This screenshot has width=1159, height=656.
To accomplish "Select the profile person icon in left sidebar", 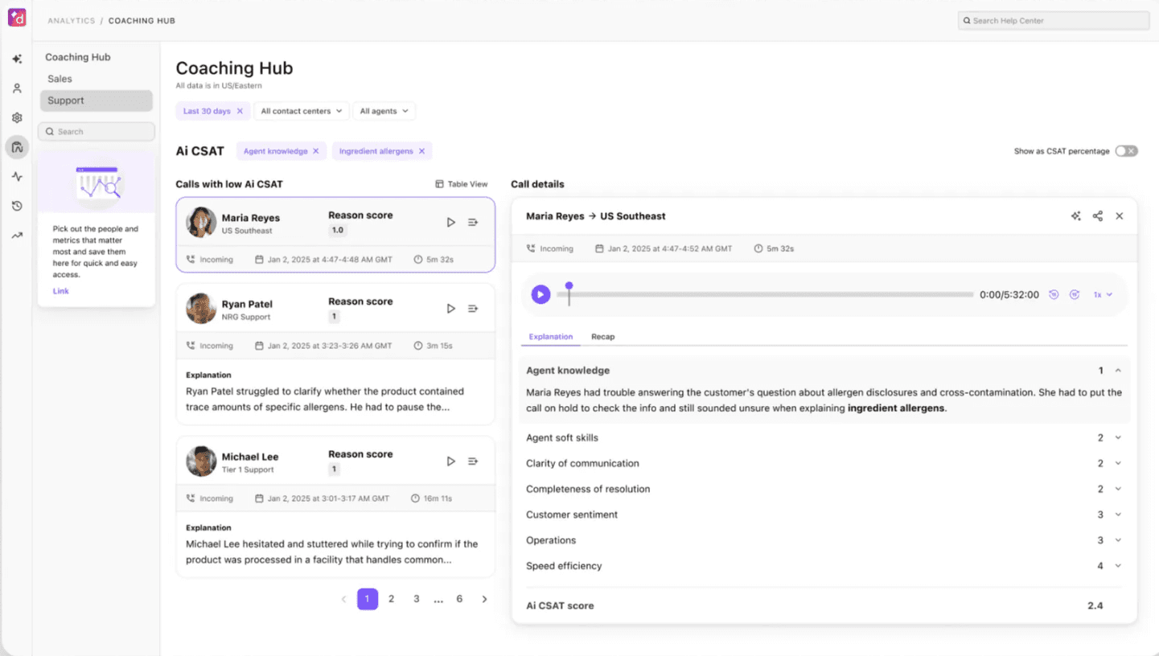I will [17, 88].
